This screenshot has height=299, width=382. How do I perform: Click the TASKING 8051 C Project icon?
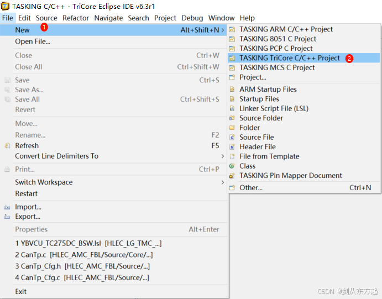[x=232, y=39]
